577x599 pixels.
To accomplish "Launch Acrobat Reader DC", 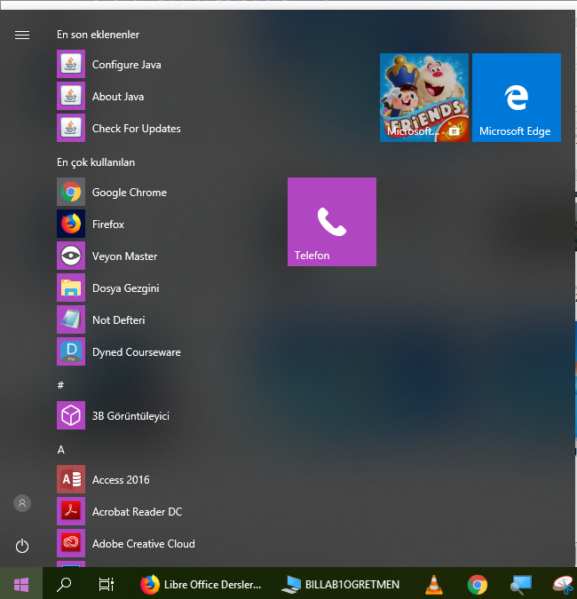I will tap(137, 512).
